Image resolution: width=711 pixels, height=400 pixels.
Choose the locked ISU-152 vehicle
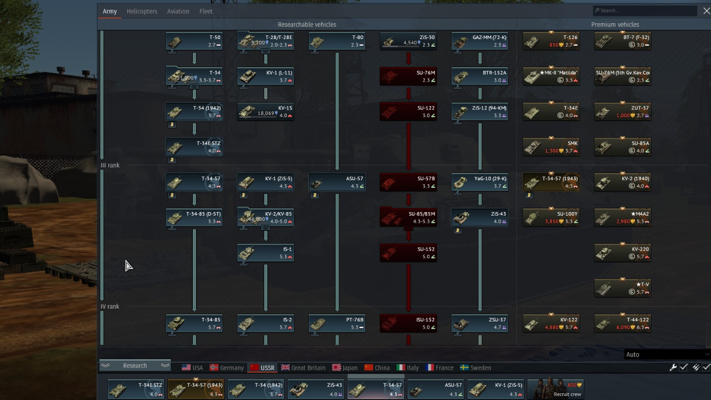(408, 323)
